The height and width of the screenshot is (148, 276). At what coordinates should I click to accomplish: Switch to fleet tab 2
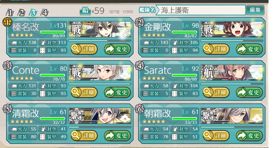point(21,13)
